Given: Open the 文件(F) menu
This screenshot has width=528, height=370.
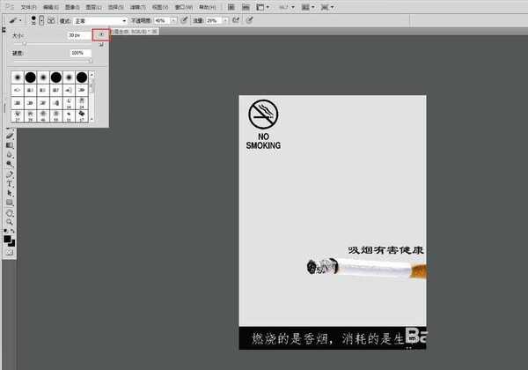Looking at the screenshot, I should pos(28,6).
